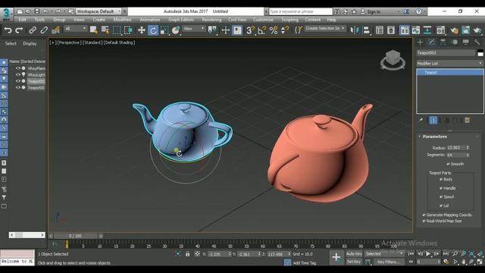Open the selection filter All dropdown

pos(75,29)
